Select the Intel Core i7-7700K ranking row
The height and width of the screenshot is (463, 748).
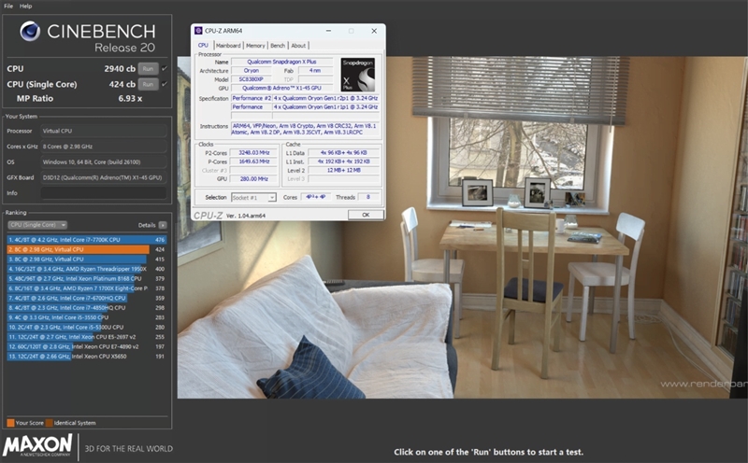[x=86, y=240]
